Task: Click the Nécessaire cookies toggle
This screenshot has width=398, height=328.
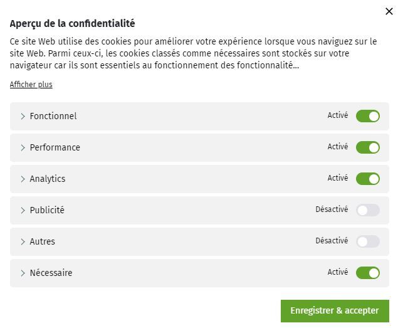Action: (368, 273)
